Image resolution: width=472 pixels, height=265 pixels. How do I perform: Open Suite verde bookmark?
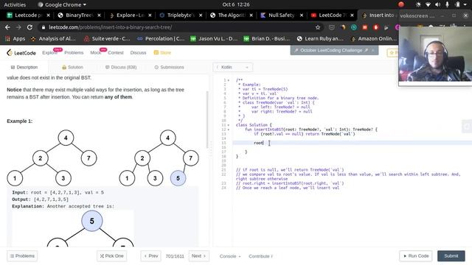click(107, 39)
